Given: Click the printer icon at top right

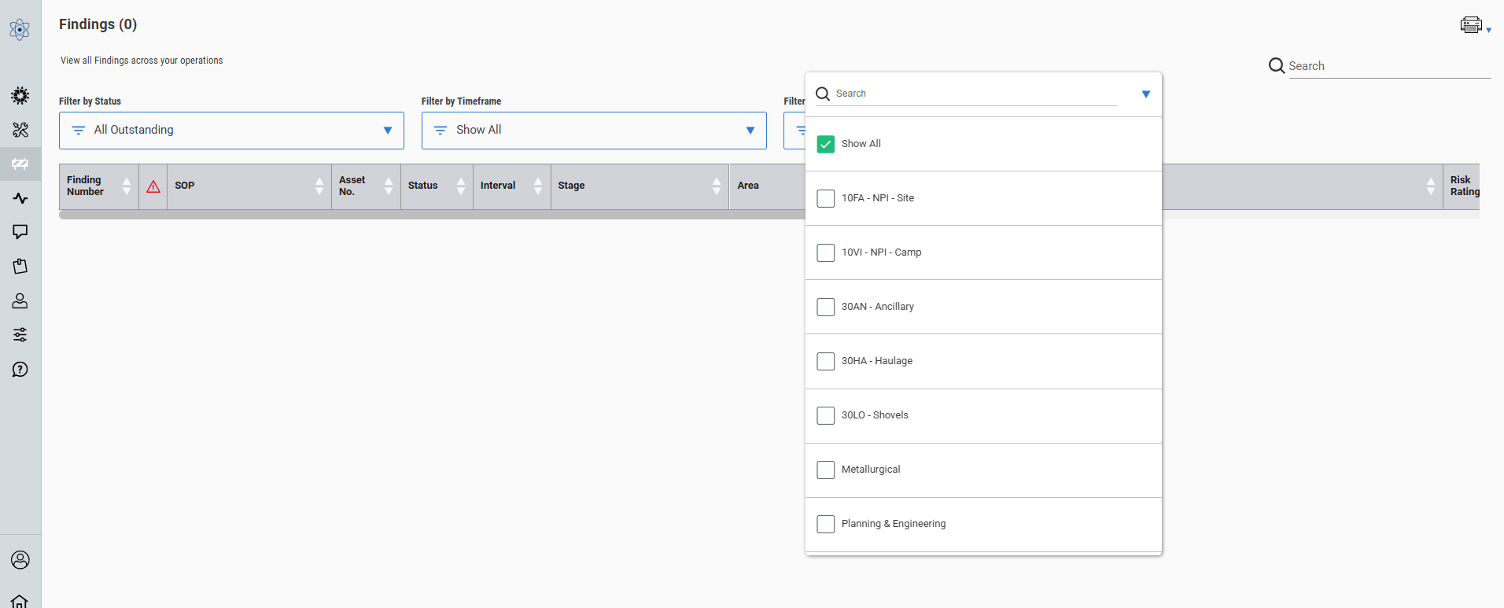Looking at the screenshot, I should [x=1471, y=25].
